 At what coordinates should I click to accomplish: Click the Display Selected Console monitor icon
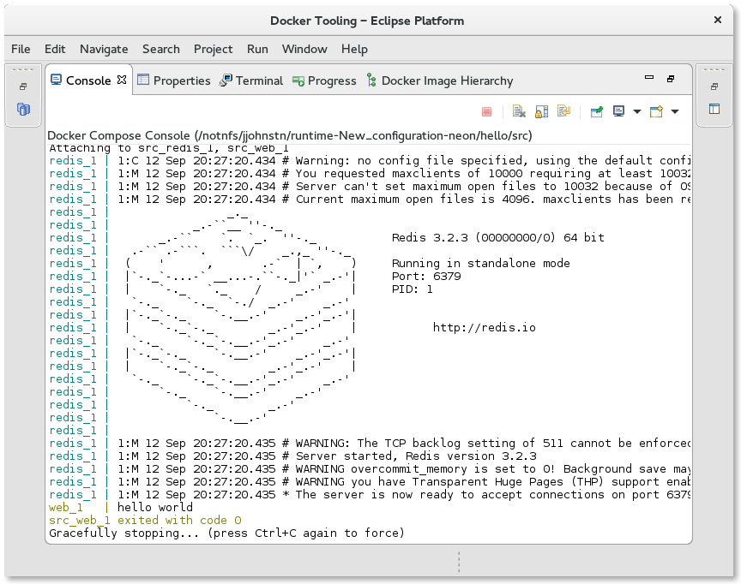tap(618, 111)
